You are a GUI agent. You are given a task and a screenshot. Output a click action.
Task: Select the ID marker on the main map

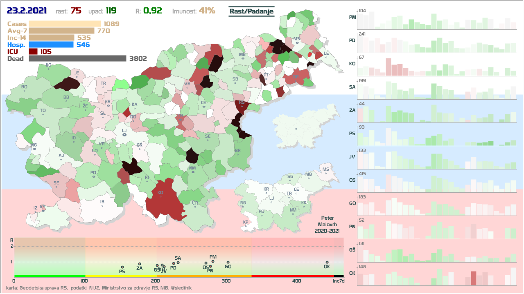74,141
